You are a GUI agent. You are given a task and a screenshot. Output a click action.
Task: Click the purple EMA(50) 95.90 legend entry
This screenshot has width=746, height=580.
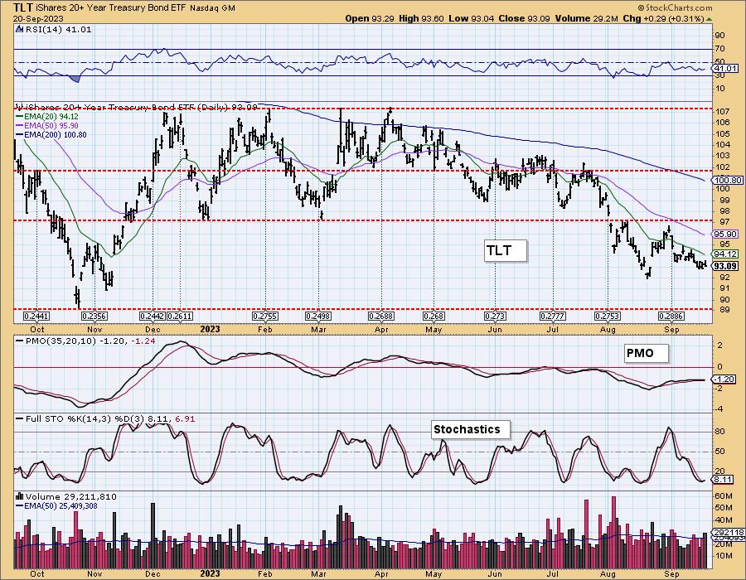pyautogui.click(x=47, y=125)
